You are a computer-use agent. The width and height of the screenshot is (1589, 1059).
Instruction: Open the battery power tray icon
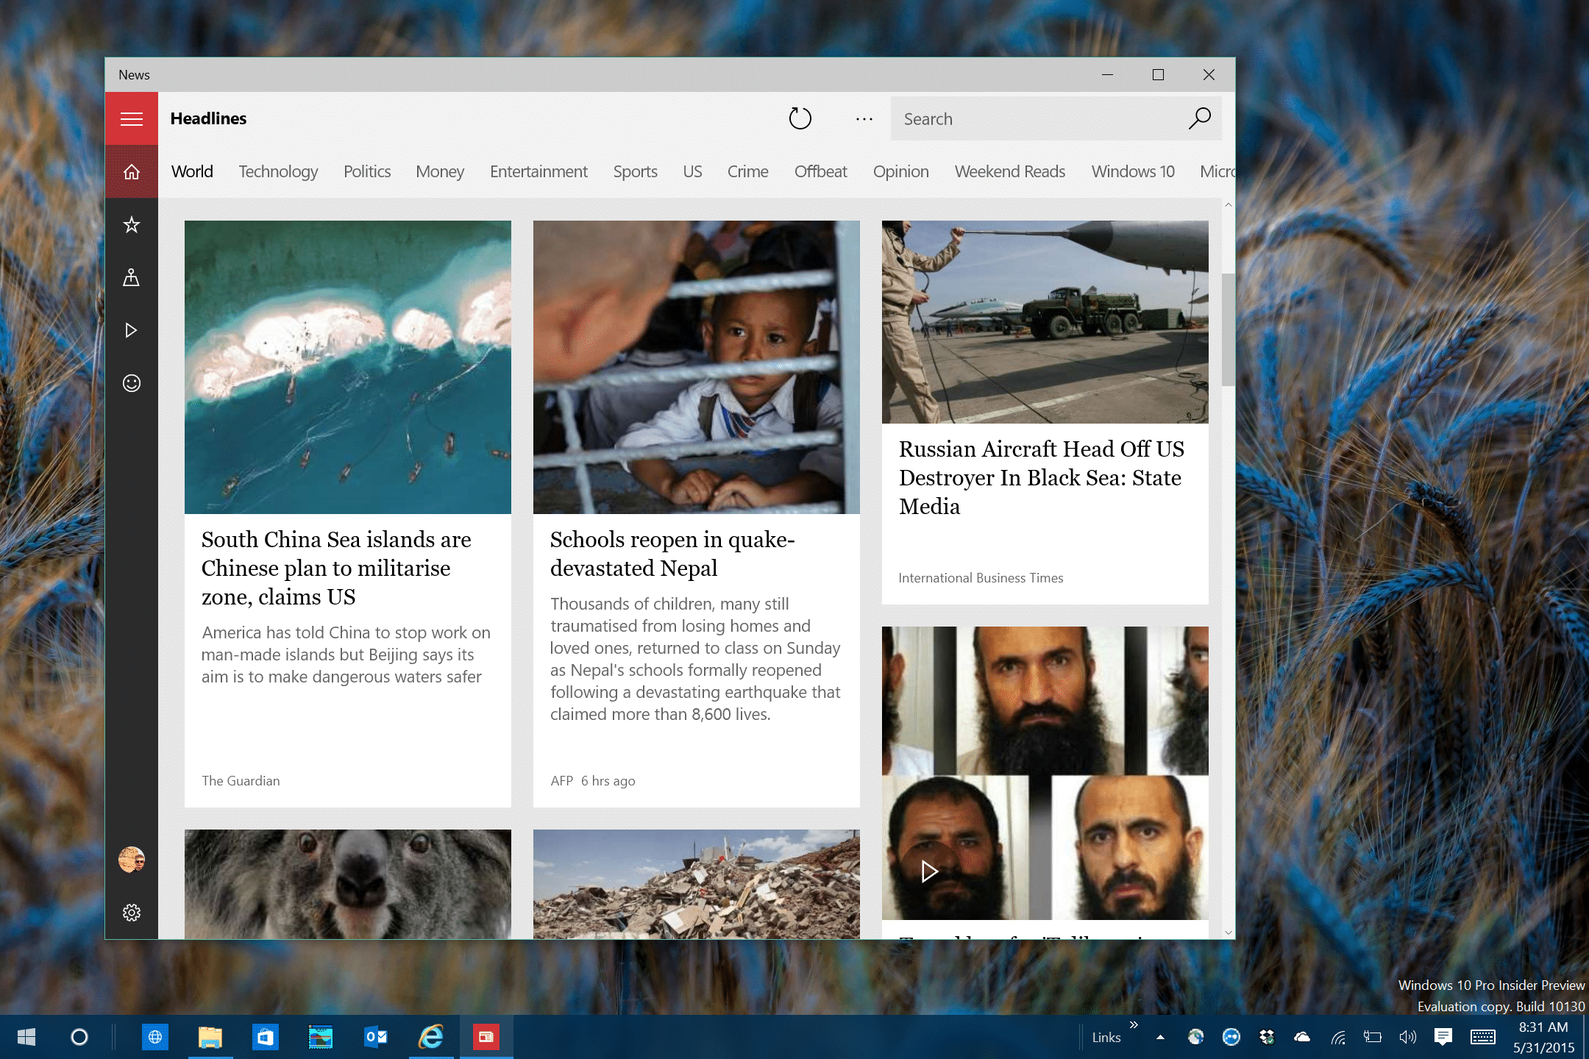[1372, 1037]
